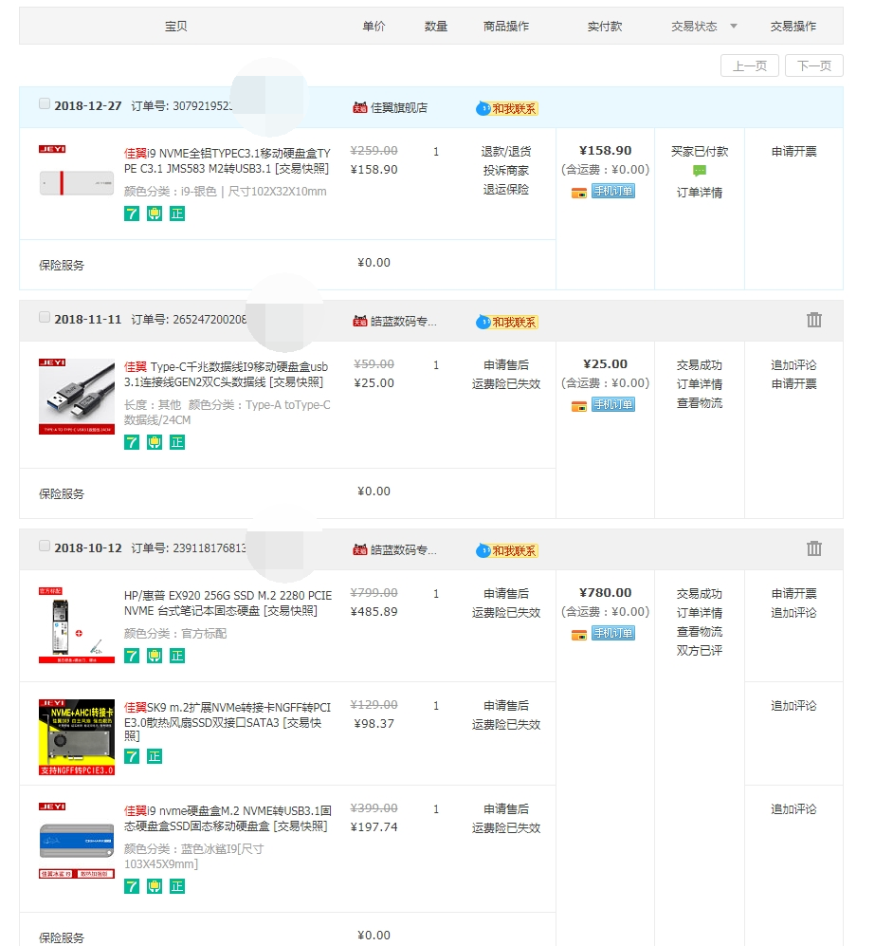
Task: Click the 正 genuine icon under the Type-C cable
Action: click(176, 442)
